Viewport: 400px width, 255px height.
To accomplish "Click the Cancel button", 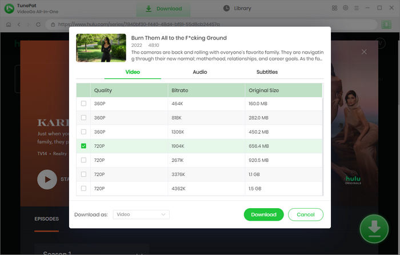I will (306, 214).
